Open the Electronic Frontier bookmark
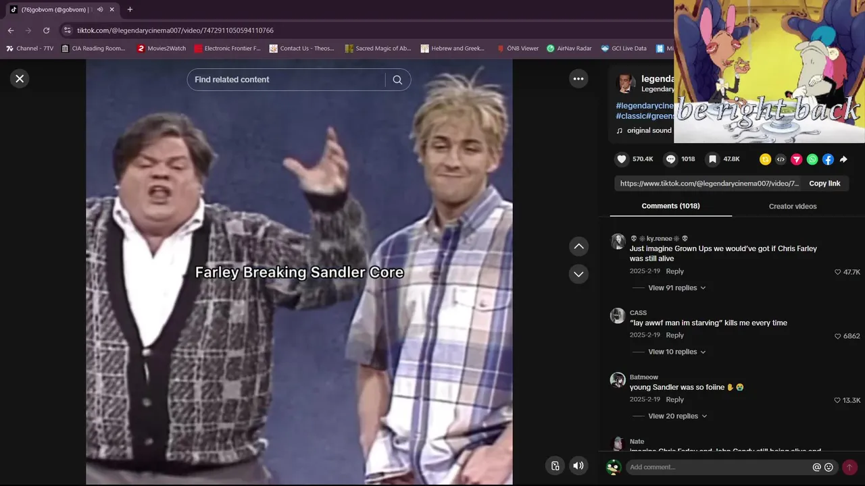 click(227, 49)
